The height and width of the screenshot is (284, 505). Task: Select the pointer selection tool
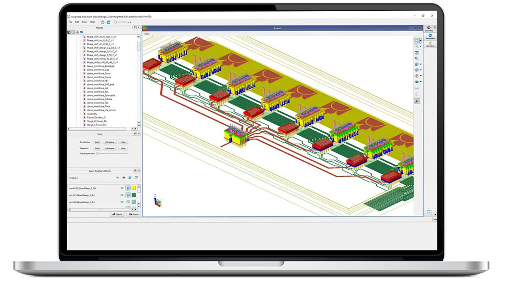416,41
